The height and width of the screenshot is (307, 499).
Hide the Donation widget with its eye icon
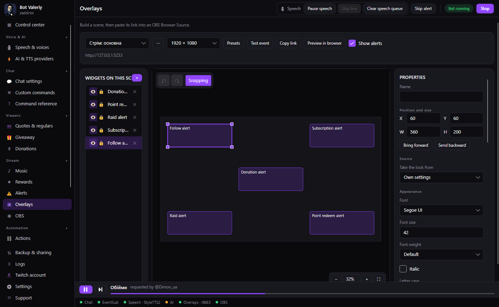(x=93, y=92)
